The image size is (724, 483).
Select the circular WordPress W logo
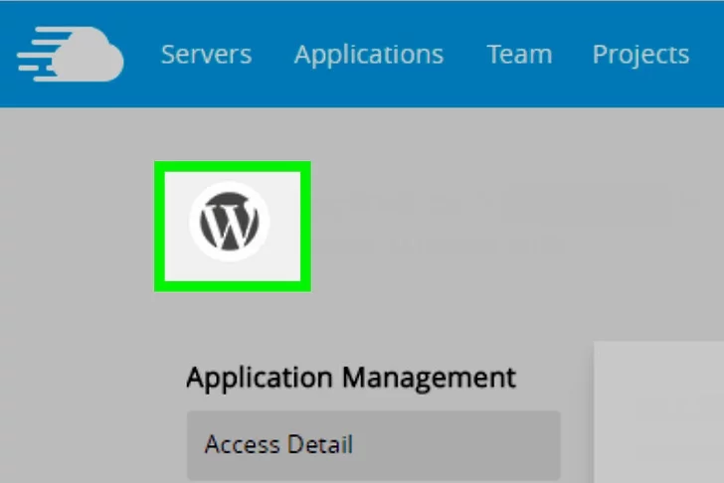coord(230,224)
